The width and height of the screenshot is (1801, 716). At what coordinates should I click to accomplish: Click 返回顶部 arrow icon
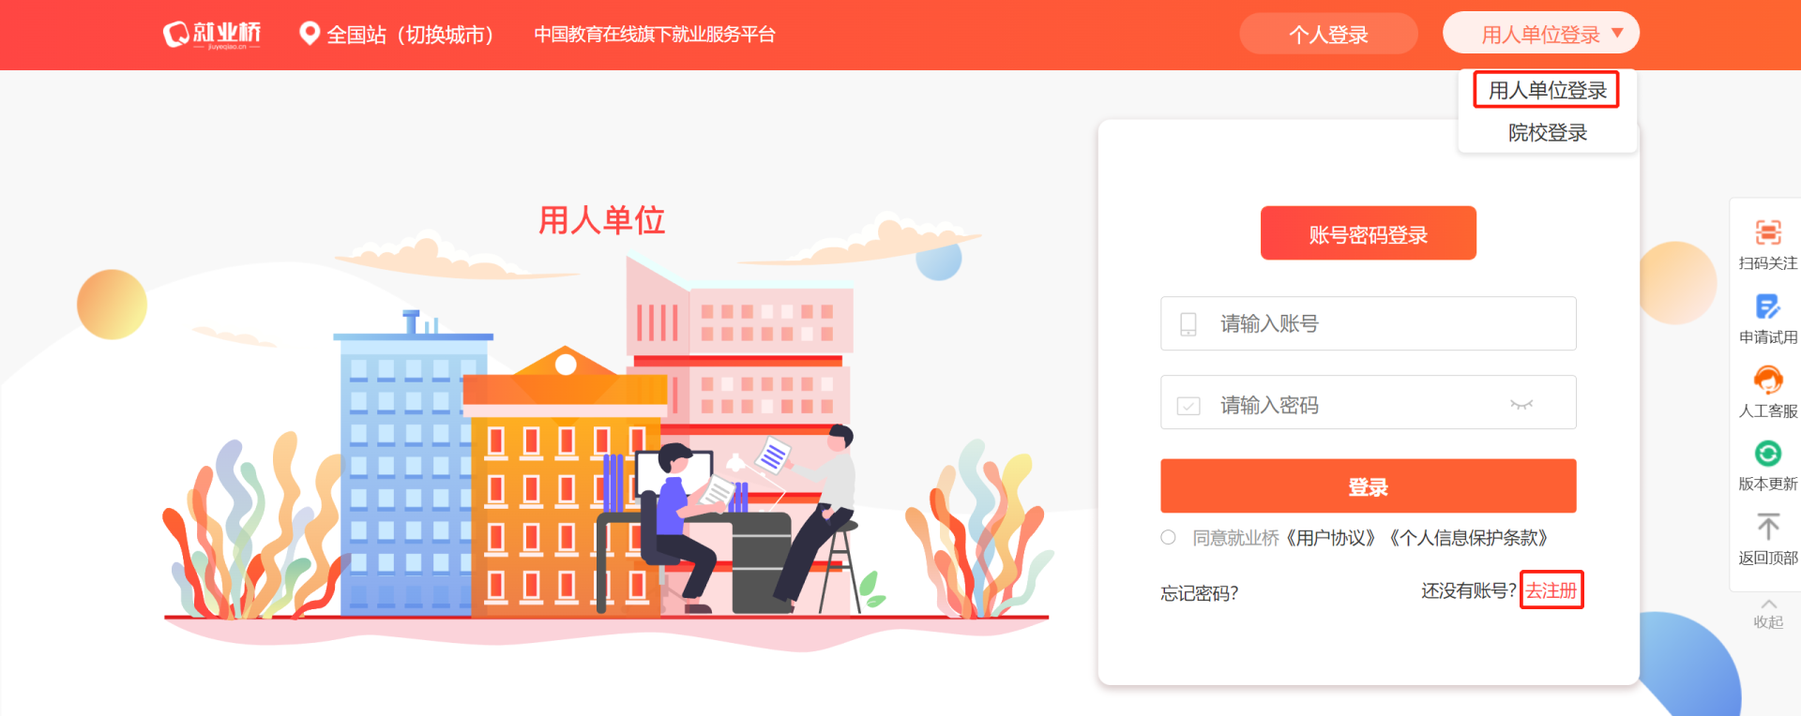coord(1768,527)
